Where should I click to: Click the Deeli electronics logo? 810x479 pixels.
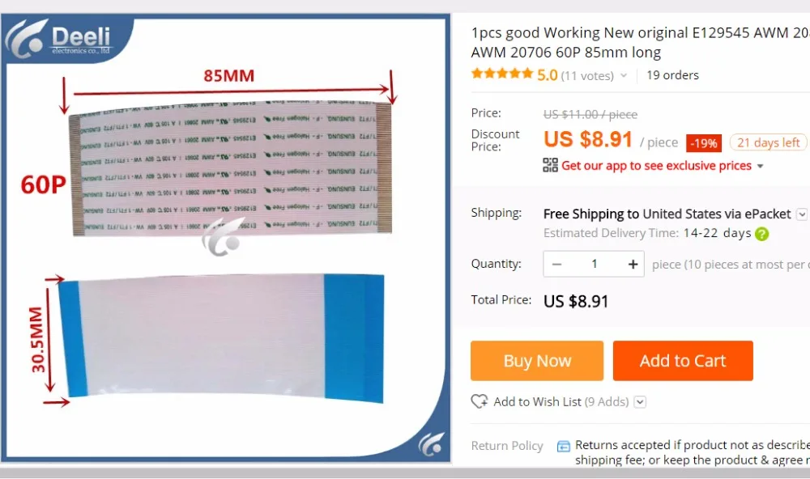pos(59,39)
